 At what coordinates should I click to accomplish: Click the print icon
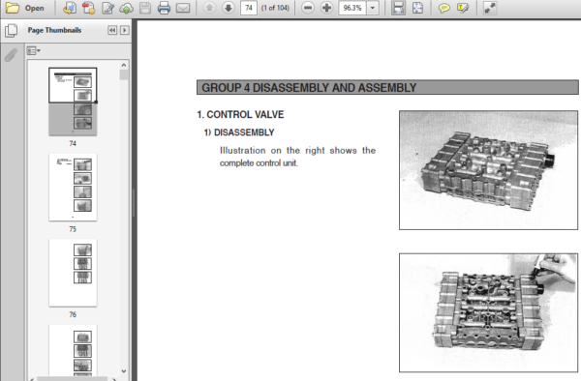point(164,8)
